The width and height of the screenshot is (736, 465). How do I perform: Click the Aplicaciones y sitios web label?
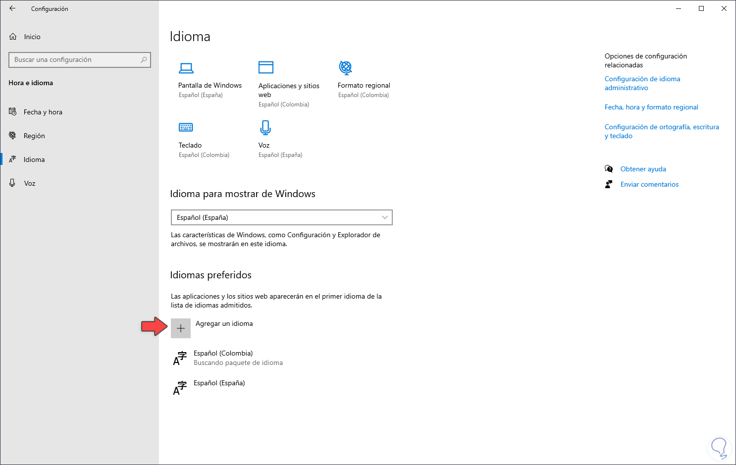pos(289,90)
